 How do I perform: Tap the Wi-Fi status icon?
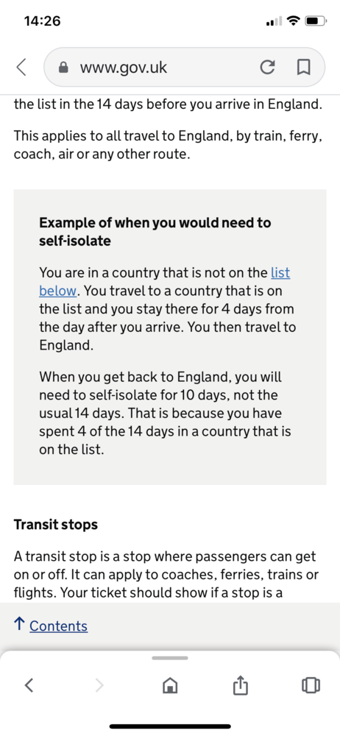[x=294, y=21]
